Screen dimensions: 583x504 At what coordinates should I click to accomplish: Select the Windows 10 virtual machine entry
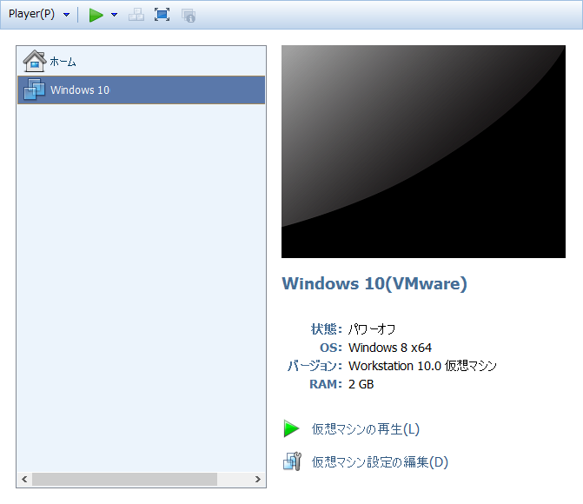click(x=142, y=90)
